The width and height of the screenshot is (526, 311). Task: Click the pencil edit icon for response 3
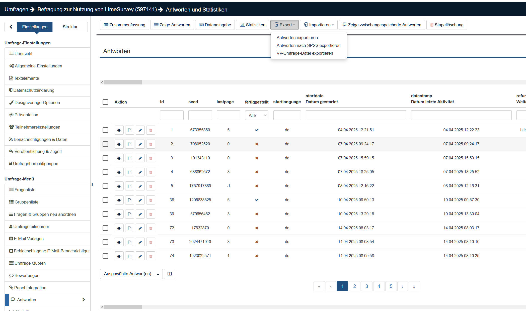point(140,158)
